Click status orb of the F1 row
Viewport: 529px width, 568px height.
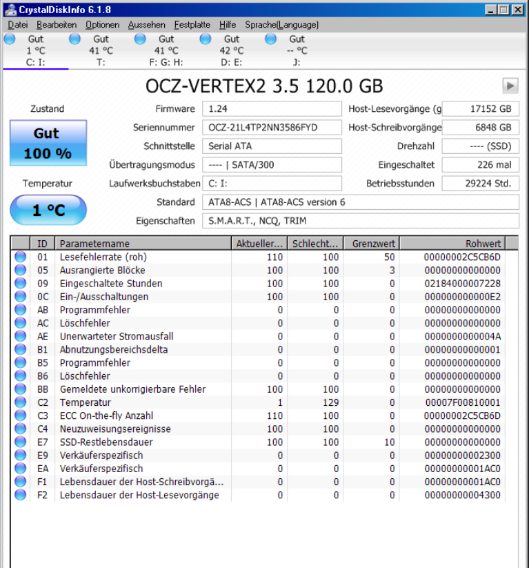(x=20, y=482)
